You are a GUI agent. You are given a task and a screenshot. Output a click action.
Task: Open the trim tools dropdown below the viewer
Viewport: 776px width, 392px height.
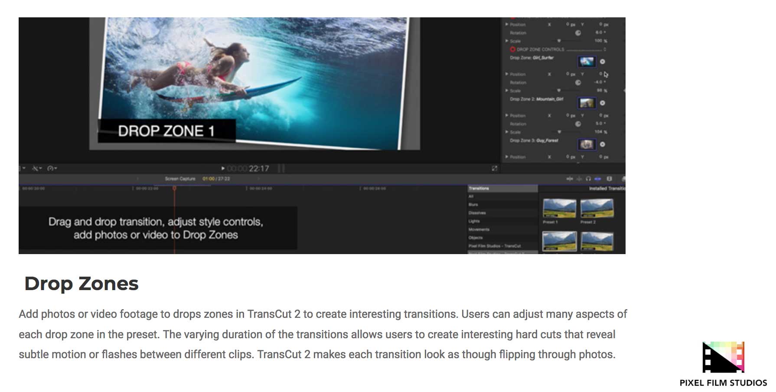point(37,168)
